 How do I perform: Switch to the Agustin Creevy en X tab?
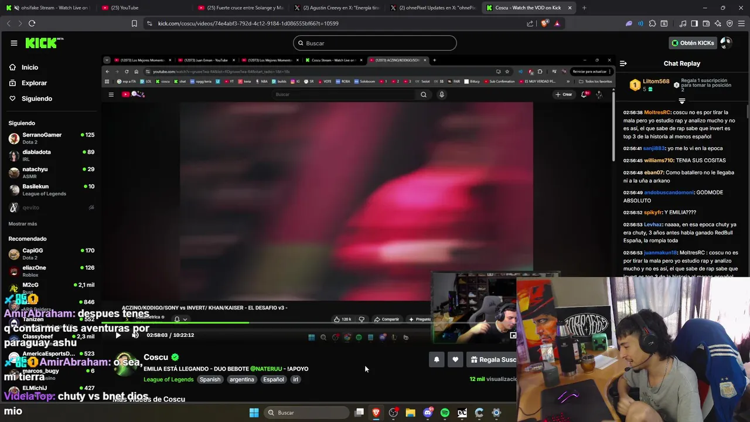pos(337,8)
